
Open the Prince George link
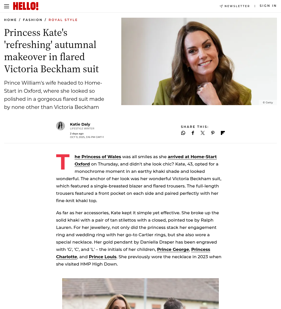click(x=173, y=249)
